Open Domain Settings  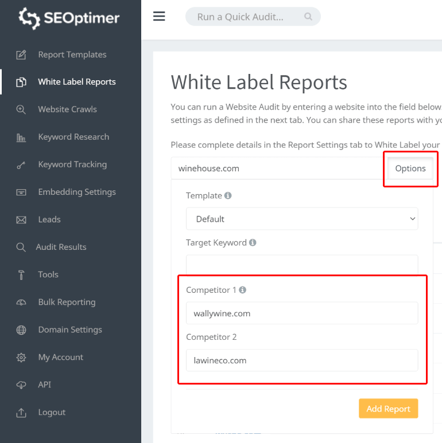[70, 330]
